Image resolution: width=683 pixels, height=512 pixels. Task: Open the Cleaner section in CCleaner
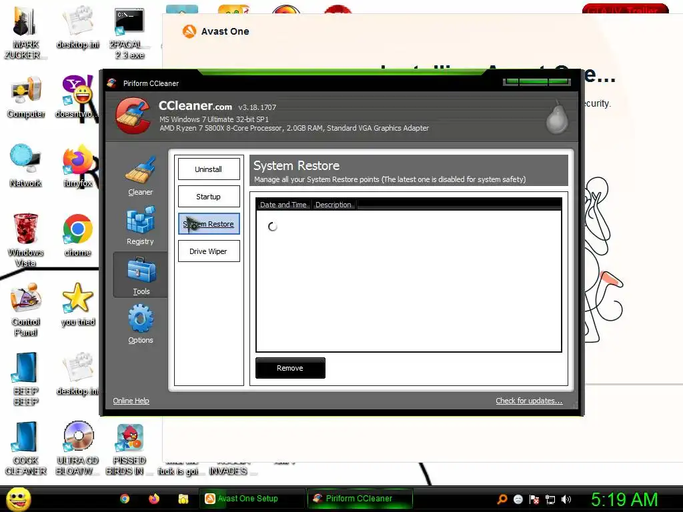click(x=140, y=176)
